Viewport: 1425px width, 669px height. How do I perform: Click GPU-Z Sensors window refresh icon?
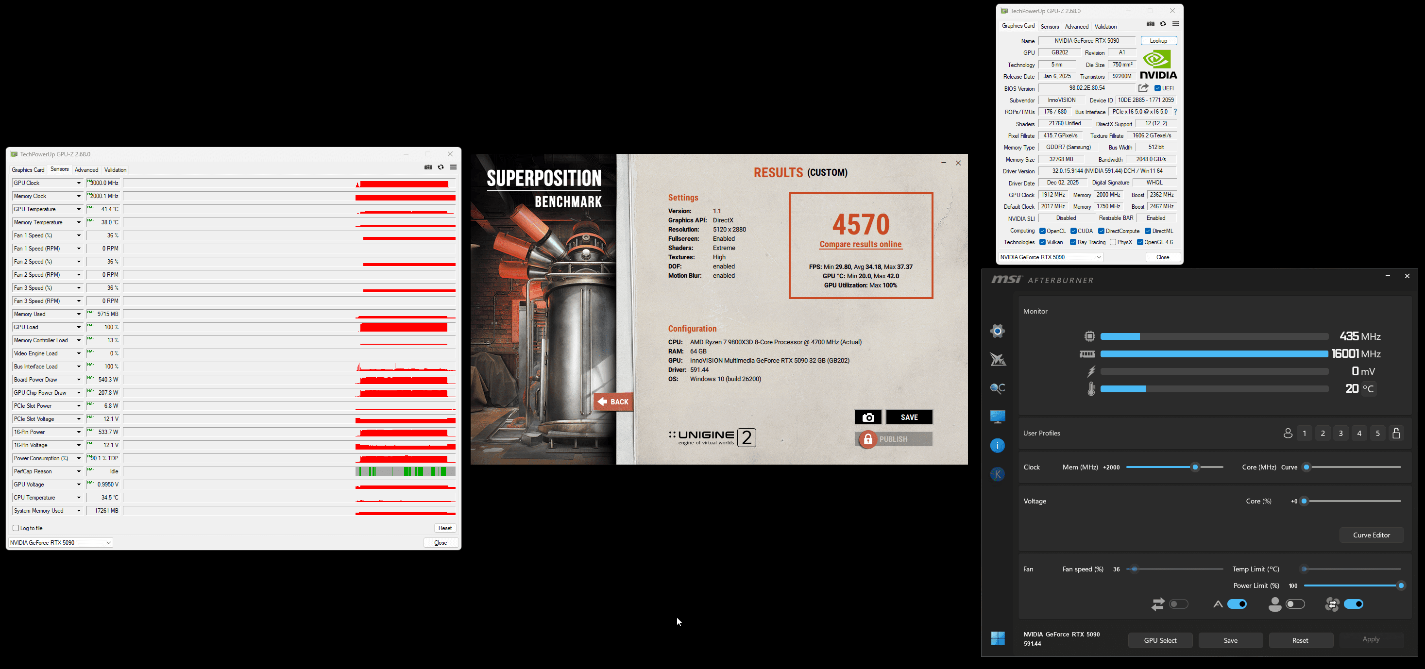coord(441,167)
